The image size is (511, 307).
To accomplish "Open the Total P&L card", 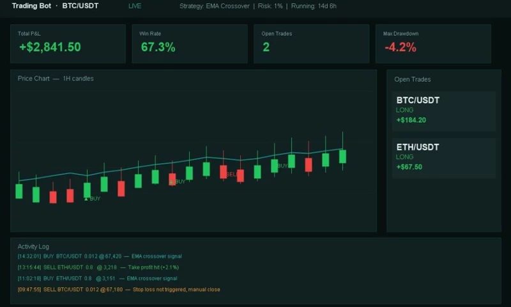I will point(68,43).
